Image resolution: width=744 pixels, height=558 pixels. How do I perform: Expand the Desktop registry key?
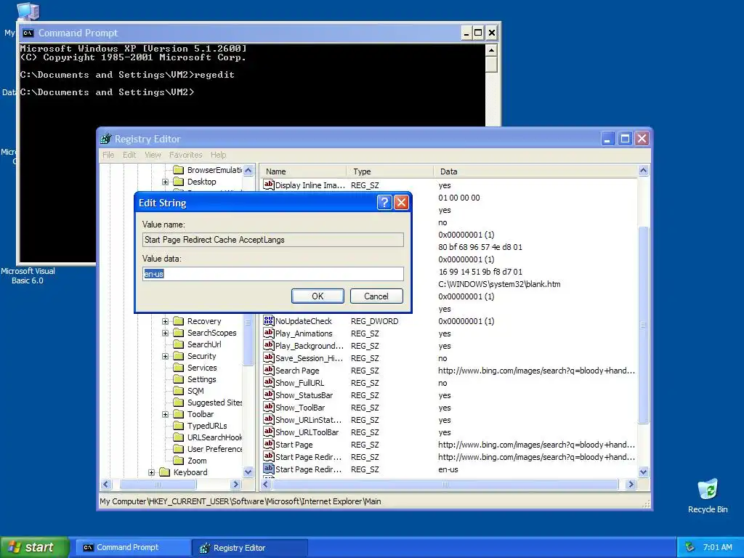click(x=165, y=182)
